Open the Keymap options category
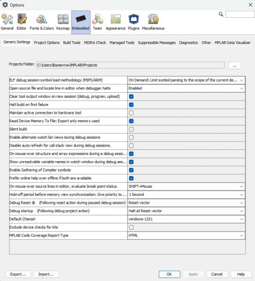This screenshot has height=281, width=255. [x=63, y=22]
